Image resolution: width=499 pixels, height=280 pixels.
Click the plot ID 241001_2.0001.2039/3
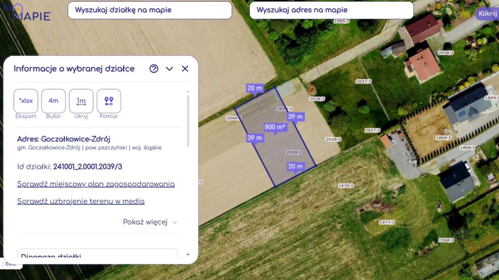(88, 167)
